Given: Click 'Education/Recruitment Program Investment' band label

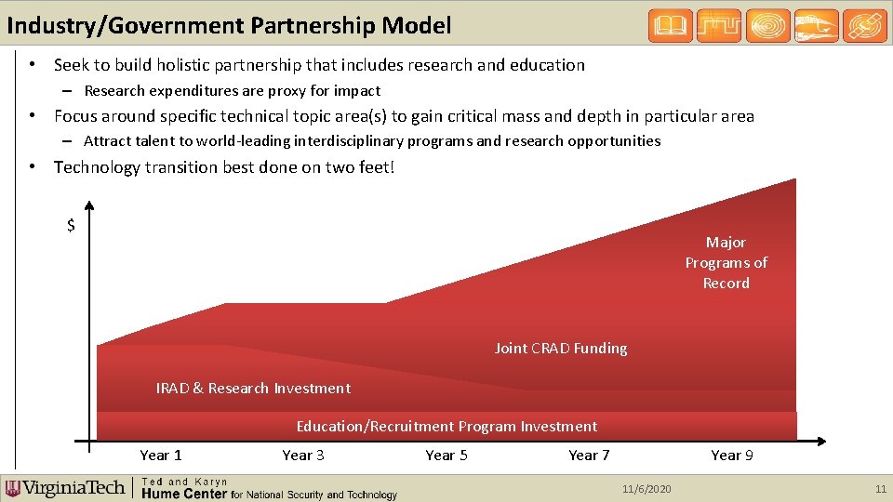Looking at the screenshot, I should tap(446, 427).
